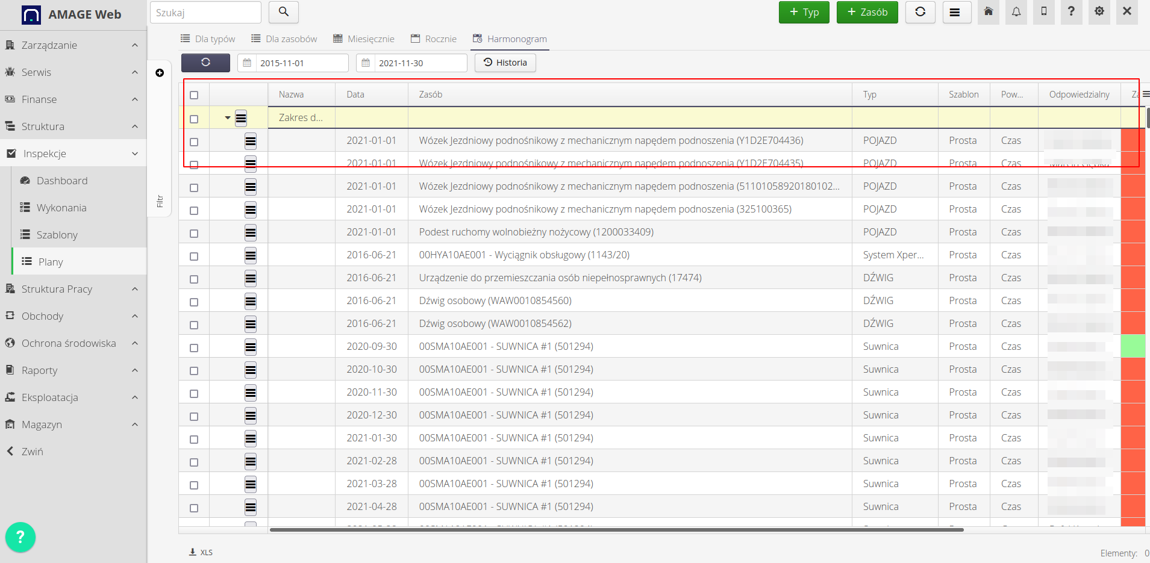
Task: Click the home icon in the top toolbar
Action: click(x=988, y=12)
